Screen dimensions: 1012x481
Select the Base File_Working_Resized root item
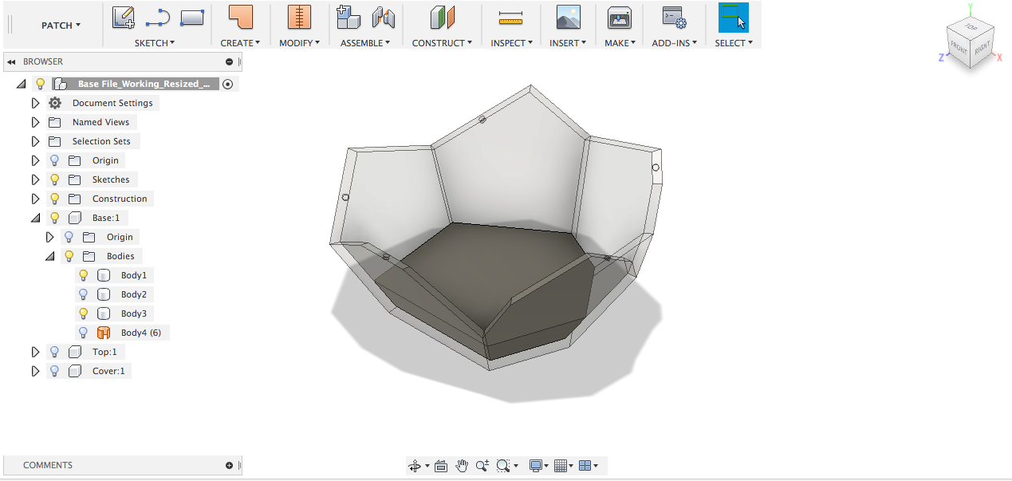click(144, 84)
